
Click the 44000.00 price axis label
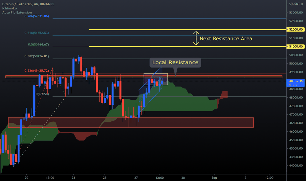coord(296,165)
